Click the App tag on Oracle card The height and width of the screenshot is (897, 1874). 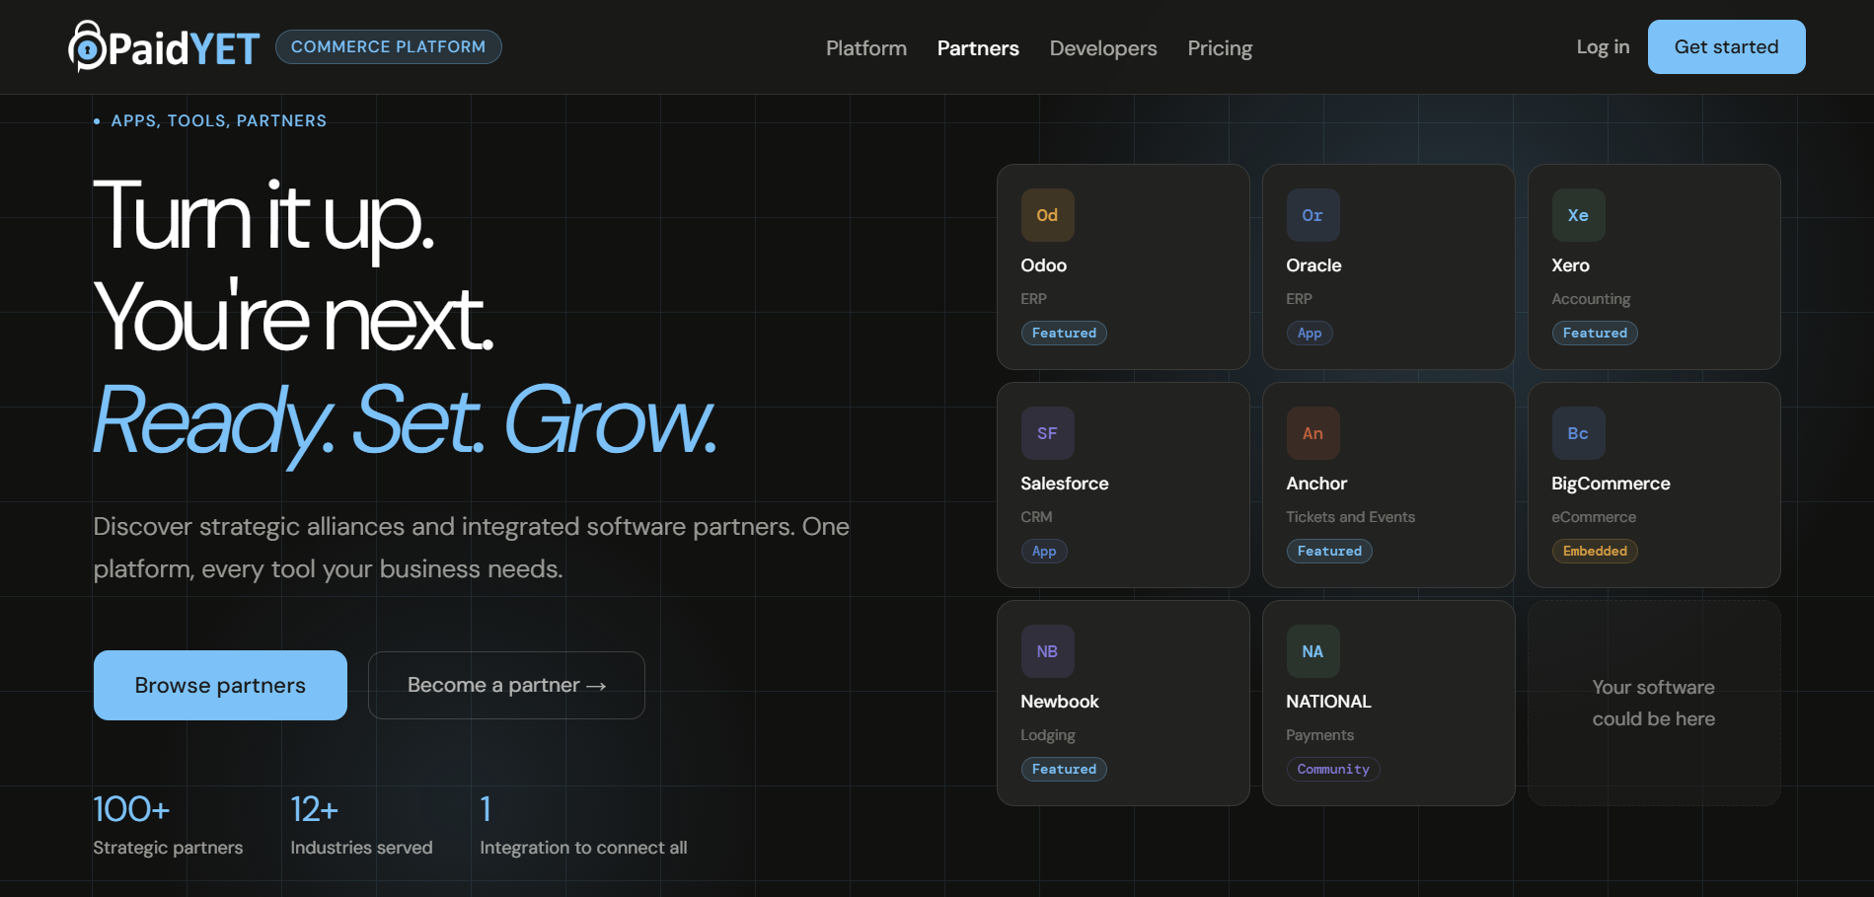[1310, 333]
